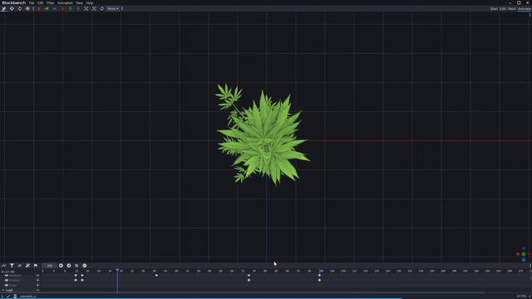
Task: Open the Animation menu
Action: pyautogui.click(x=65, y=2)
